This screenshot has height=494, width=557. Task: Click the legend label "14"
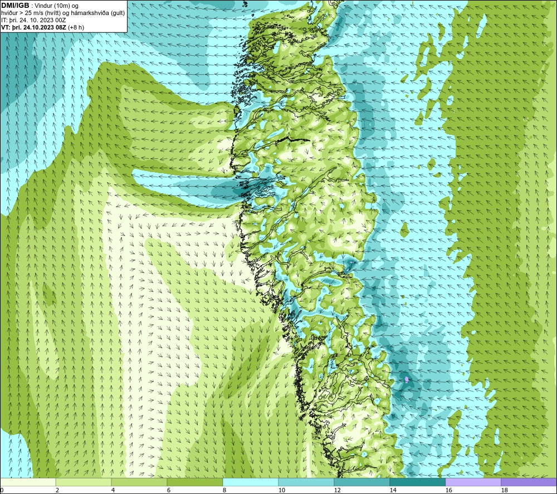click(x=393, y=490)
